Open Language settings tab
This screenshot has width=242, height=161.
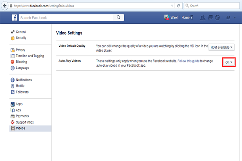click(22, 68)
